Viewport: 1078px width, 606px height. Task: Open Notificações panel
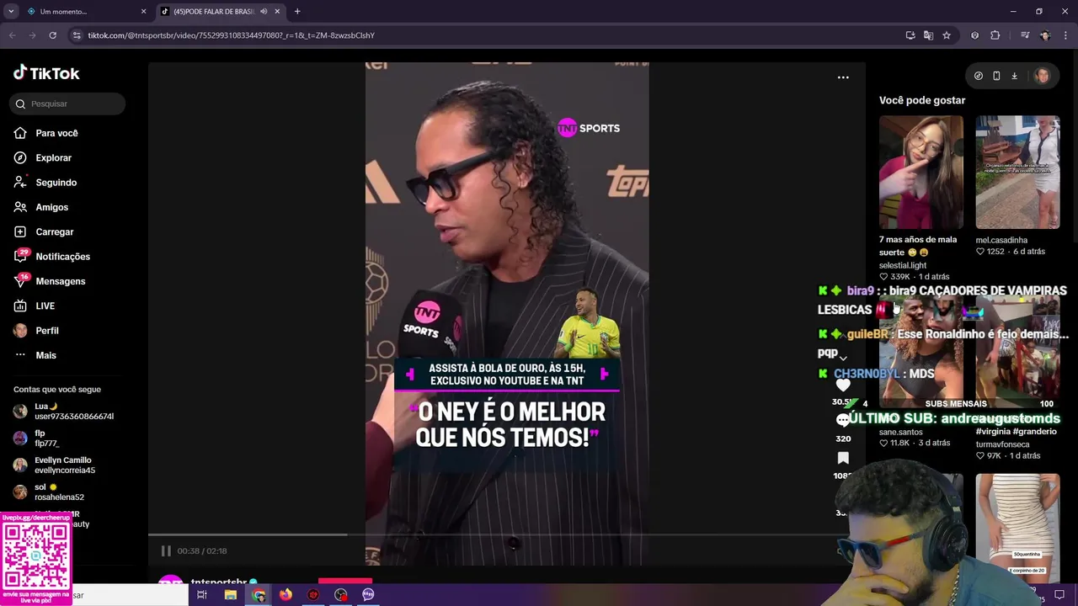[x=62, y=257]
